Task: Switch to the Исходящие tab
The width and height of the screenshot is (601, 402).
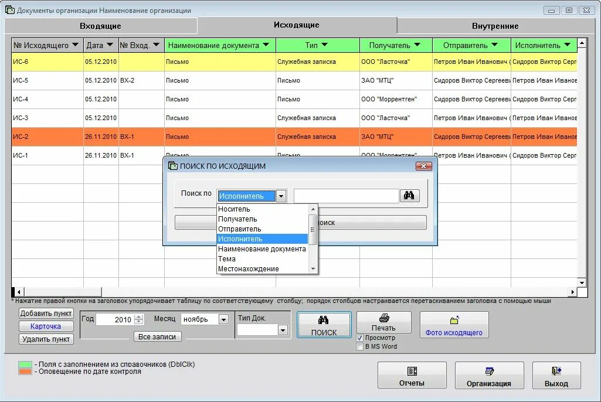Action: [x=297, y=25]
